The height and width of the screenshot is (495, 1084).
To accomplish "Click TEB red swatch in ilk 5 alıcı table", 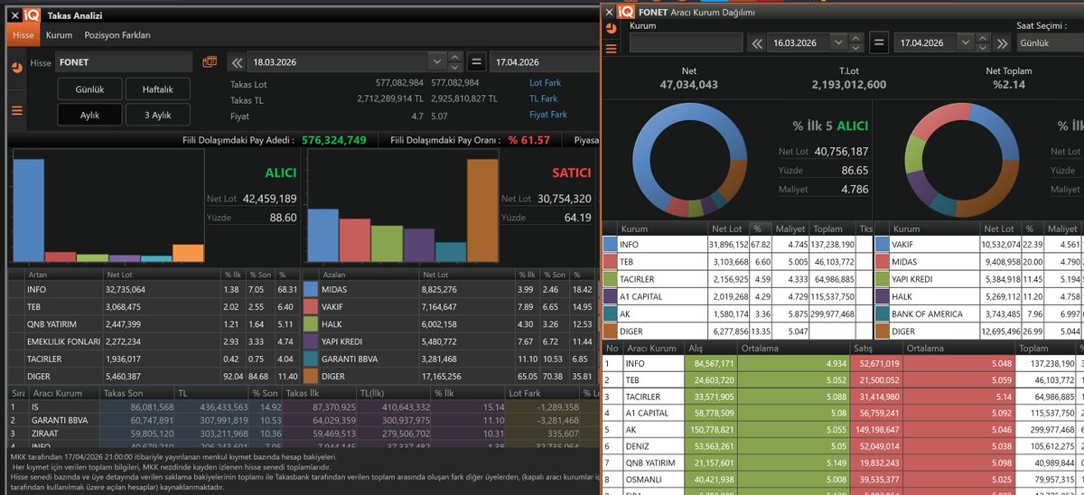I will tap(610, 261).
